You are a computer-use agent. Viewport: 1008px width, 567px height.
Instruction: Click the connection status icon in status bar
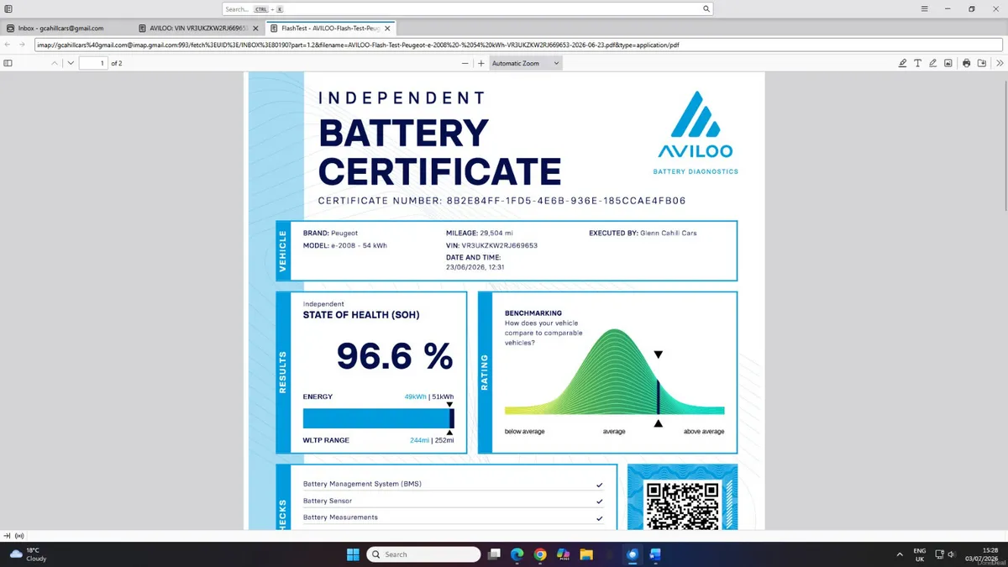click(19, 535)
